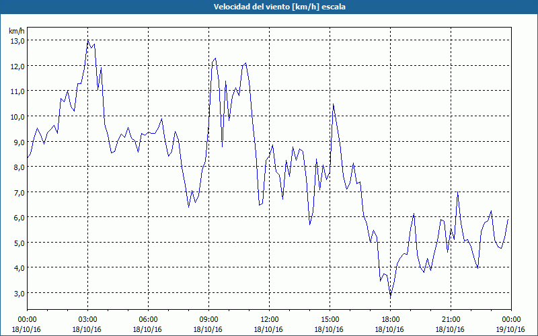
Task: Click the 11,0 y-axis value
Action: click(x=18, y=91)
